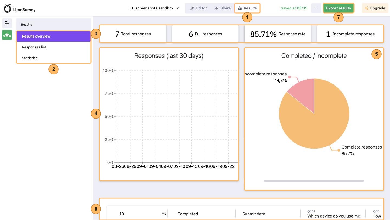Toggle the sidebar menu icon

point(7,24)
